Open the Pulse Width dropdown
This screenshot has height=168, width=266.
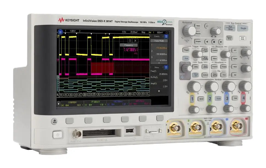[159, 41]
